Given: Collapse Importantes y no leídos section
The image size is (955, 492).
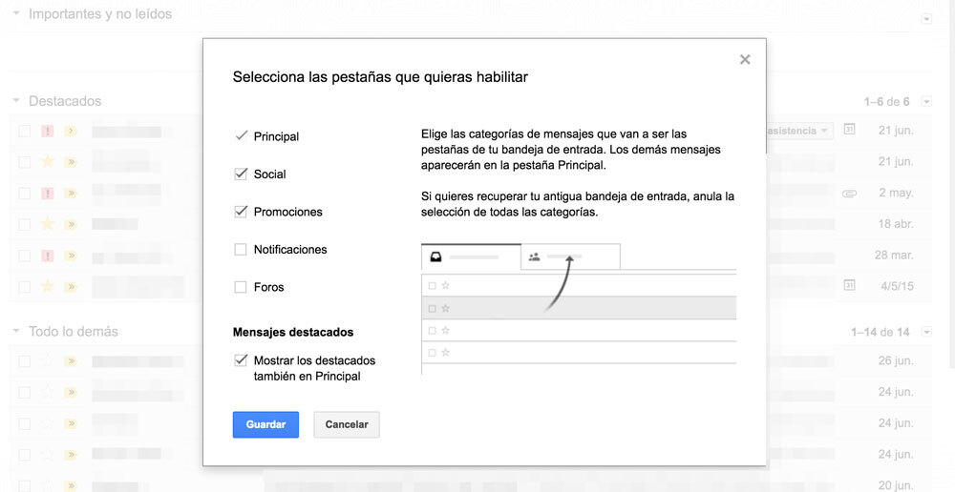Looking at the screenshot, I should pos(16,13).
